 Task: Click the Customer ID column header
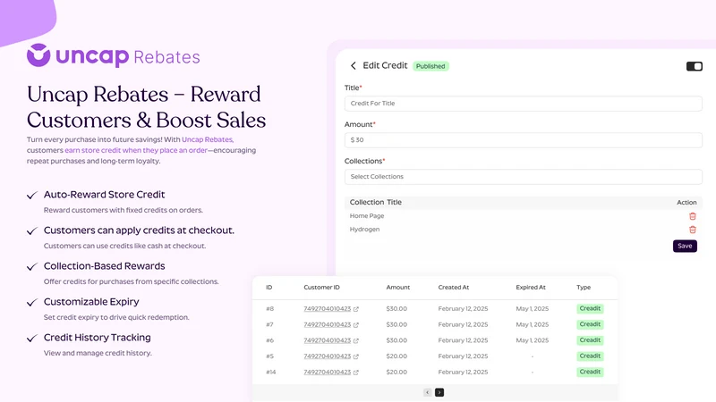click(321, 287)
